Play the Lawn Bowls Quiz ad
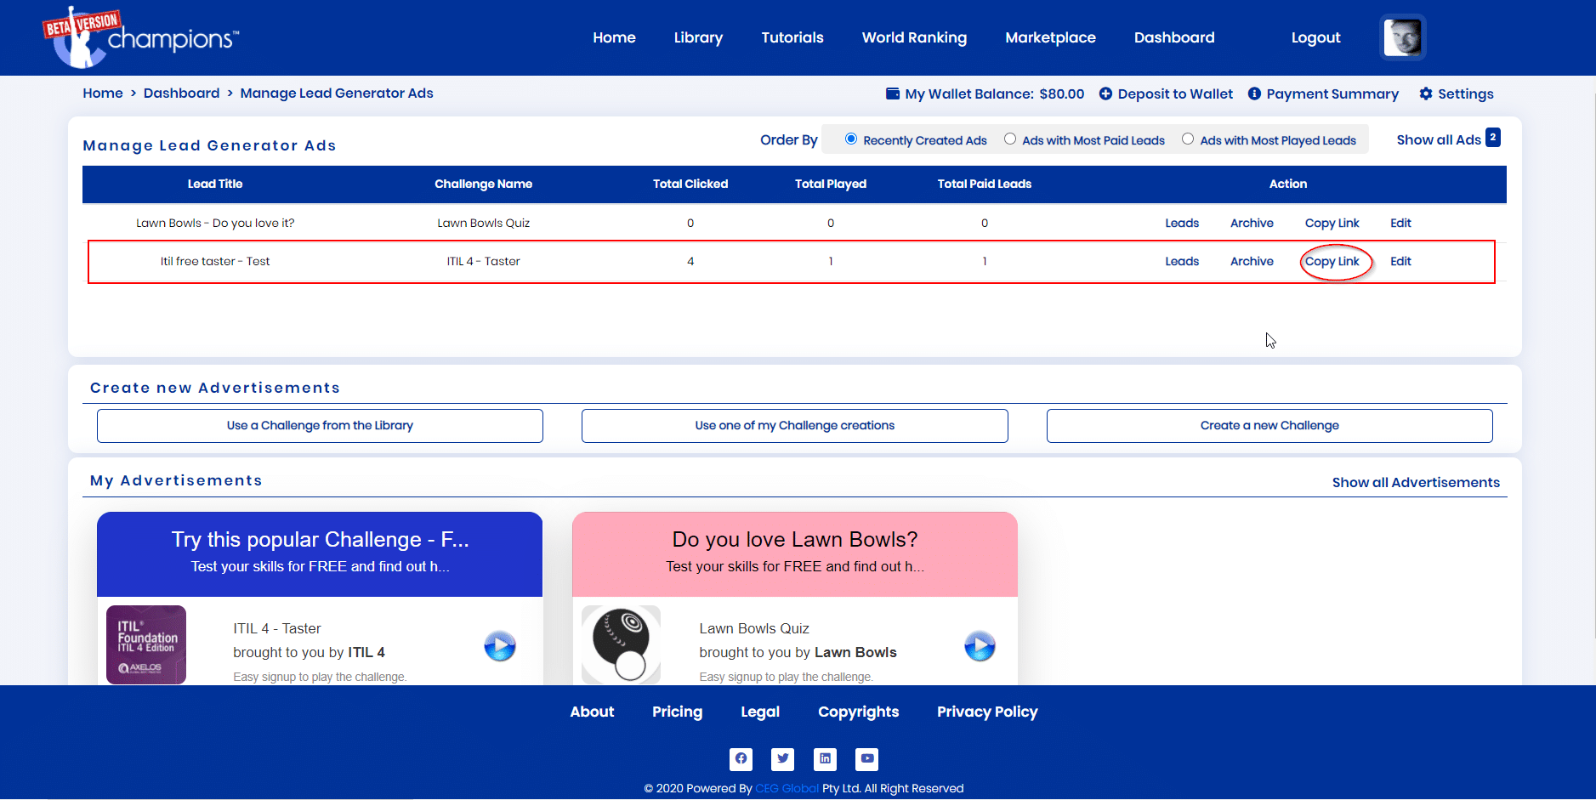 point(980,646)
